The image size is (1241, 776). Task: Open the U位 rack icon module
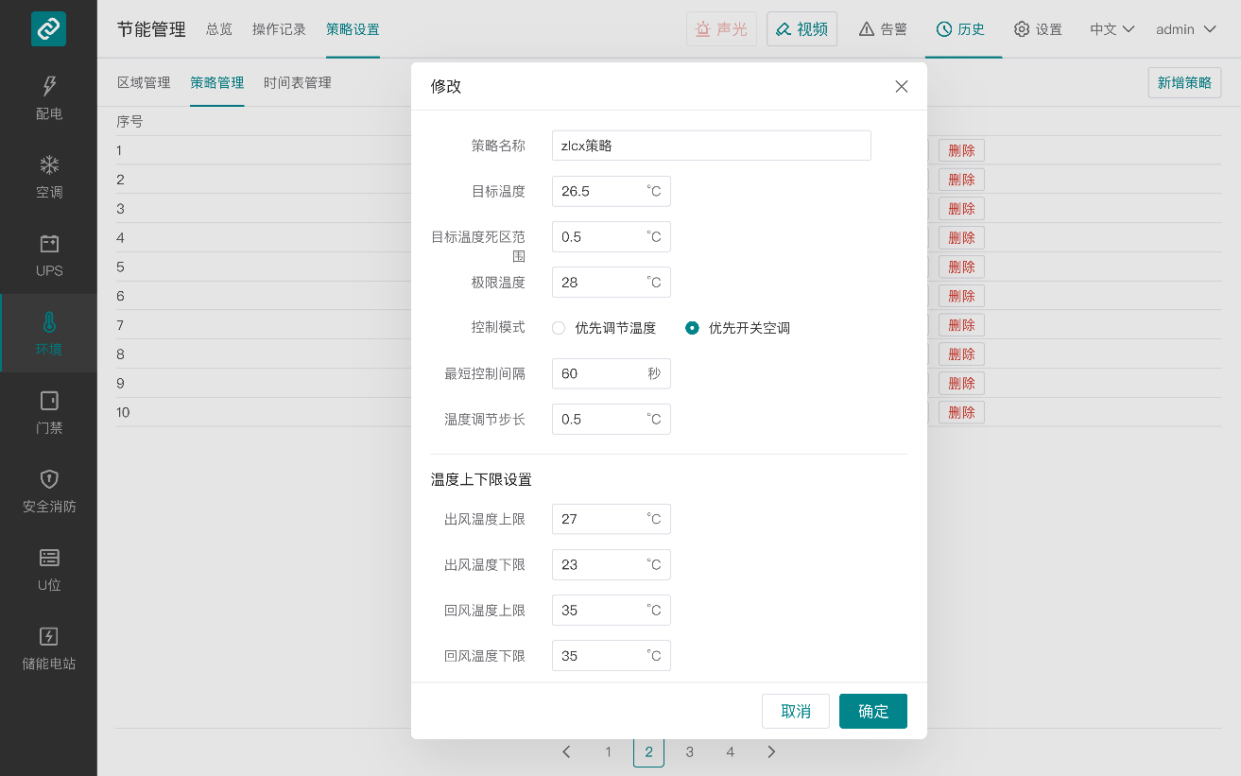pos(49,558)
